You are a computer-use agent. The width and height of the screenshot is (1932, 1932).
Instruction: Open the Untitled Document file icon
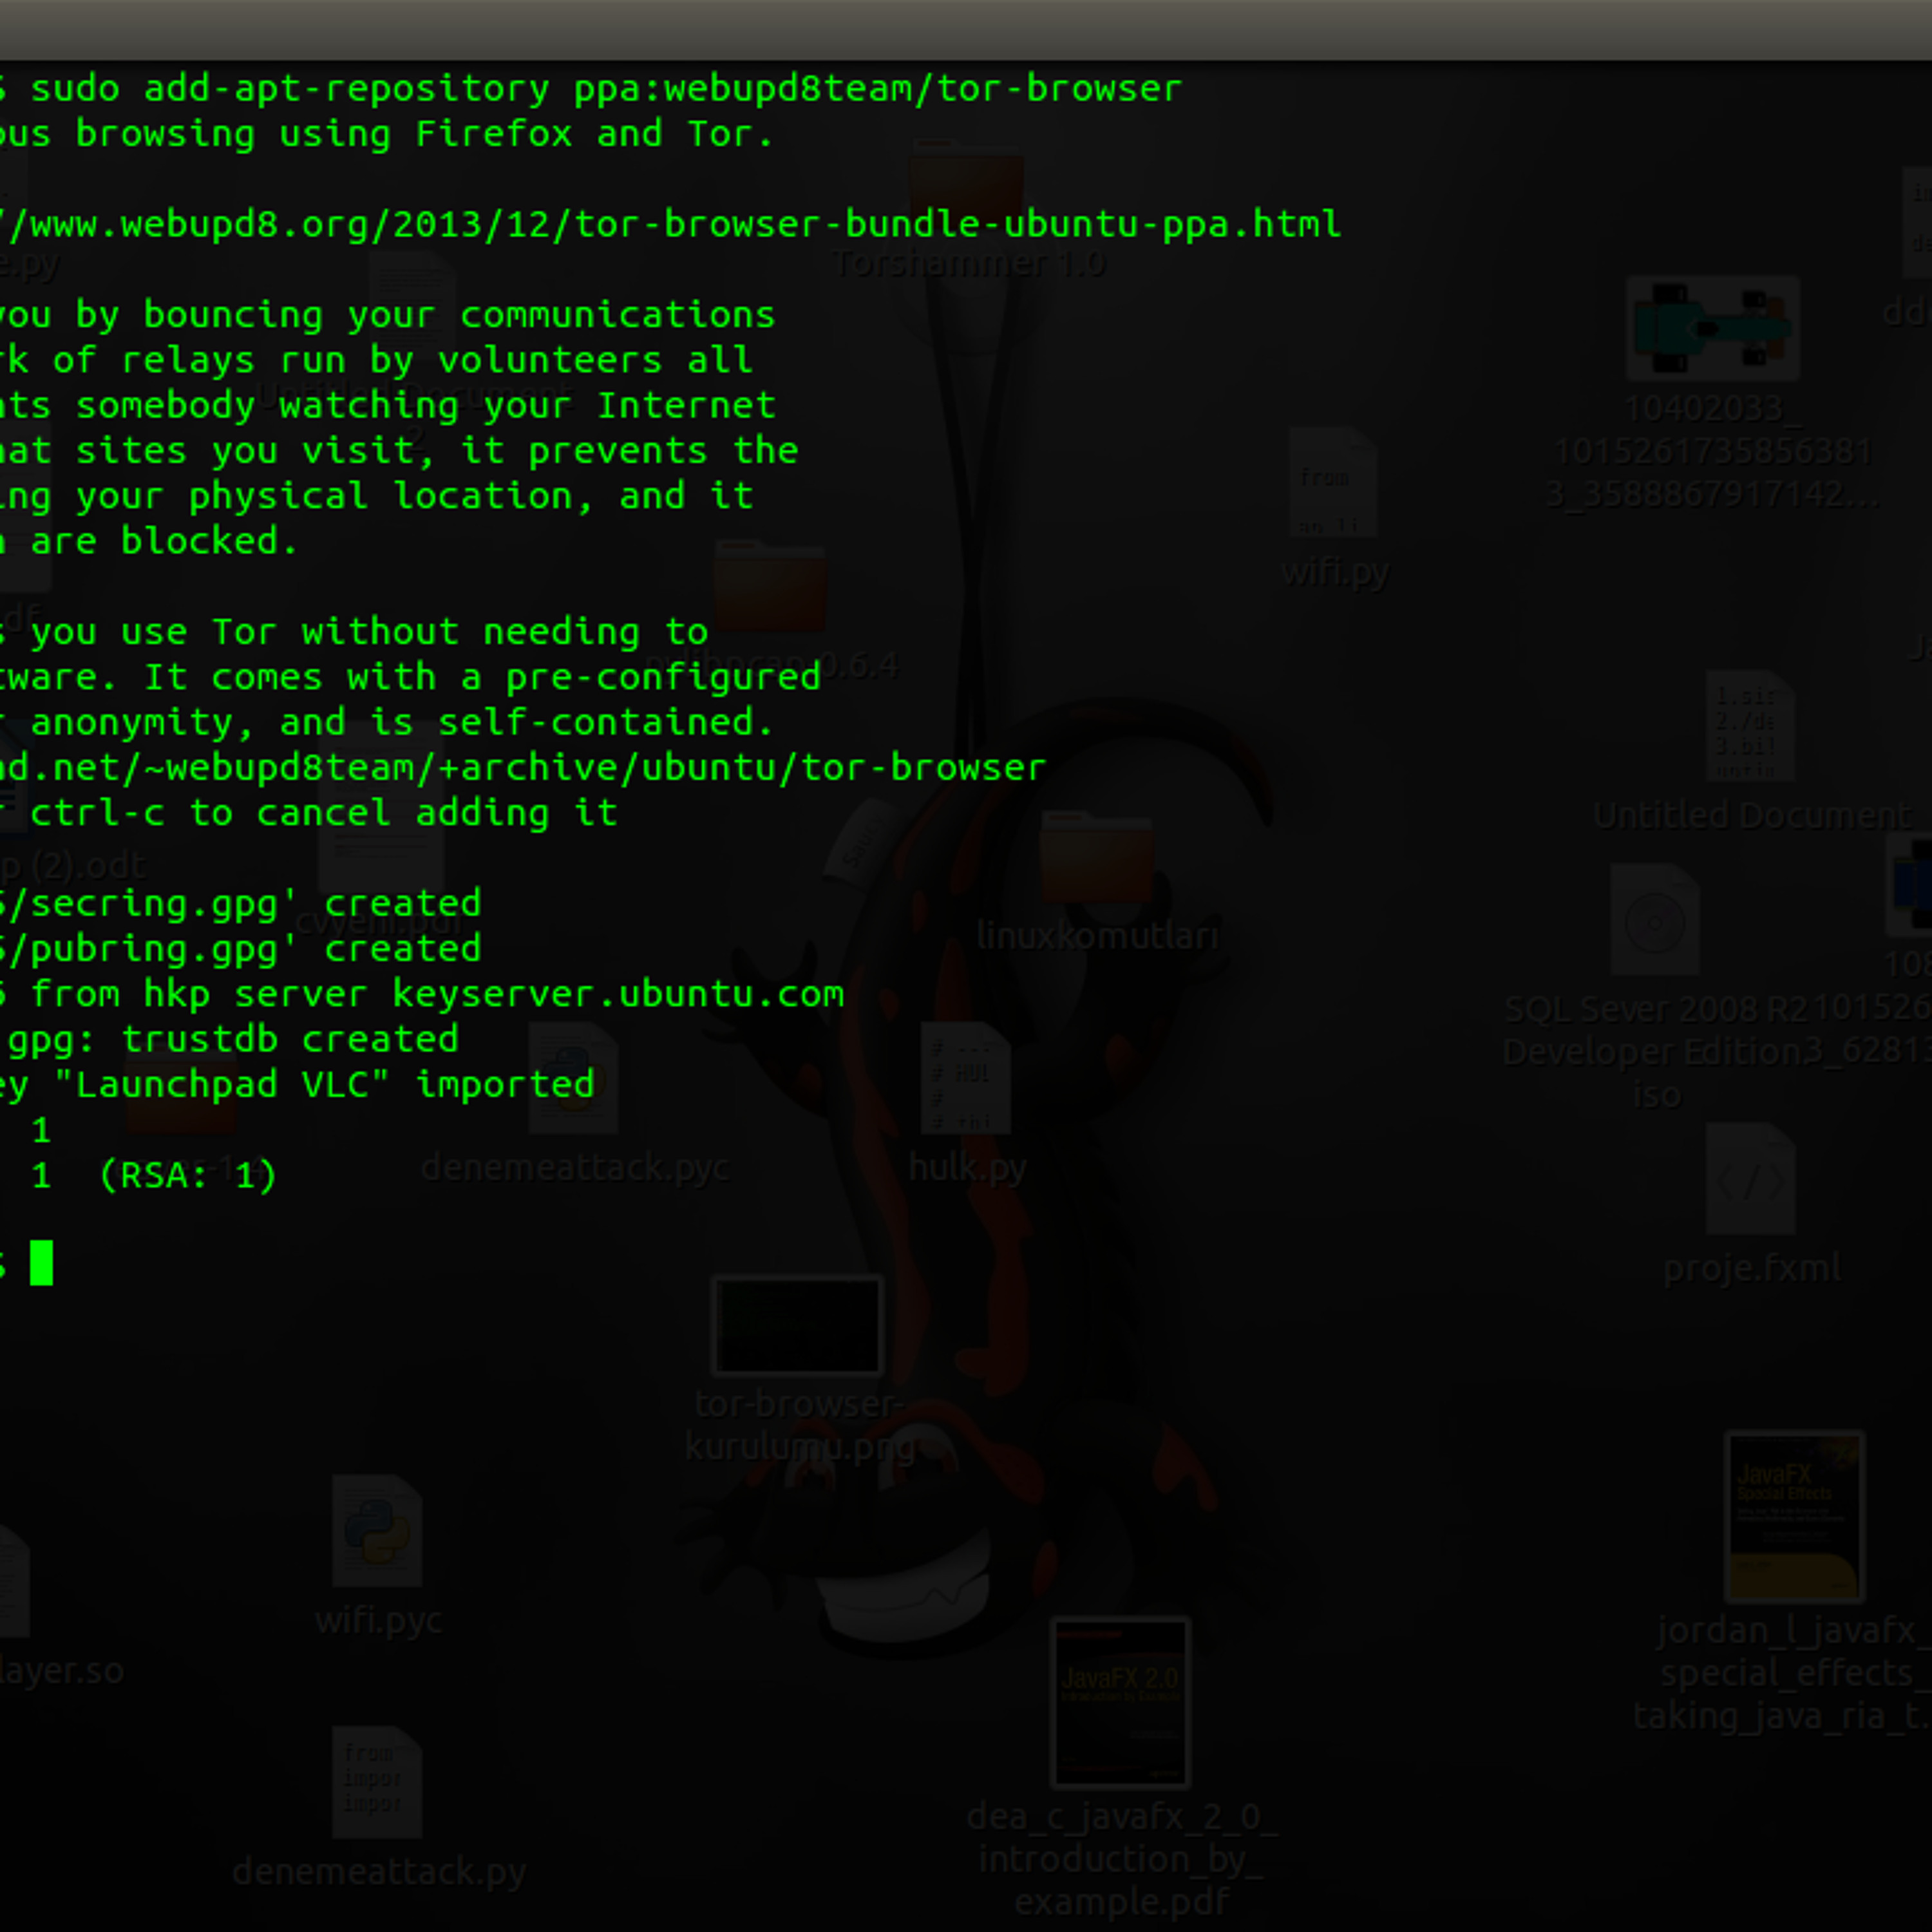[1750, 726]
